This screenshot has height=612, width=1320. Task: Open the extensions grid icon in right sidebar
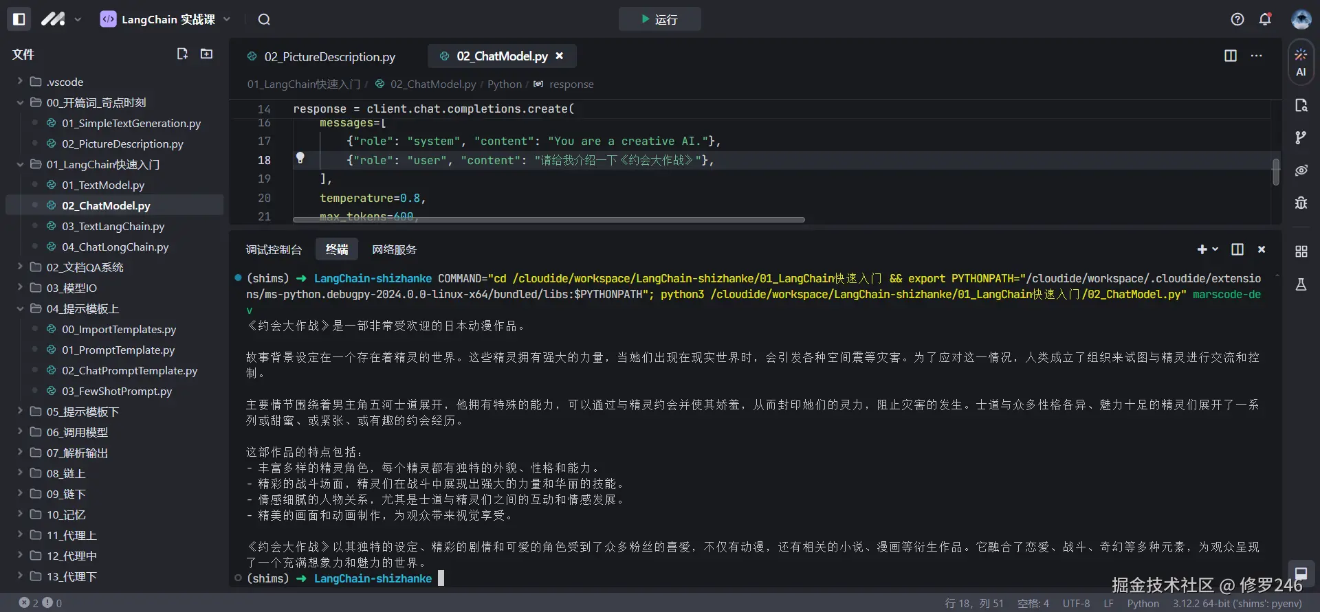(1301, 251)
